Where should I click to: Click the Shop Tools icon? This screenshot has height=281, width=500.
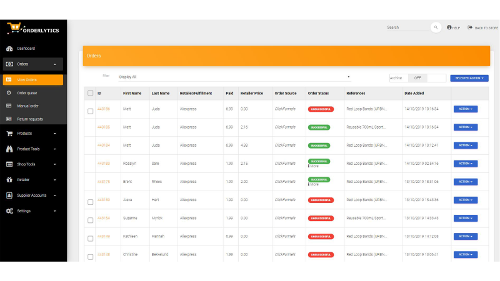(x=9, y=164)
